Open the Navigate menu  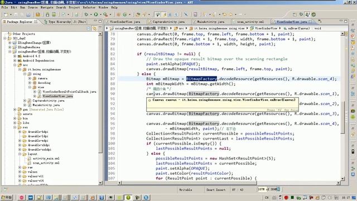[47, 7]
